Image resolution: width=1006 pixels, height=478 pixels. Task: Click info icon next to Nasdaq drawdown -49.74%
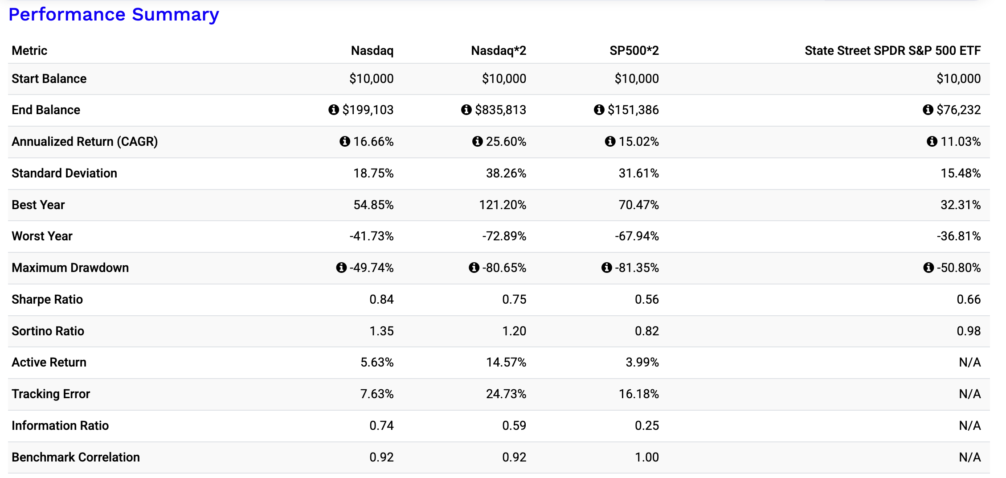[x=341, y=268]
